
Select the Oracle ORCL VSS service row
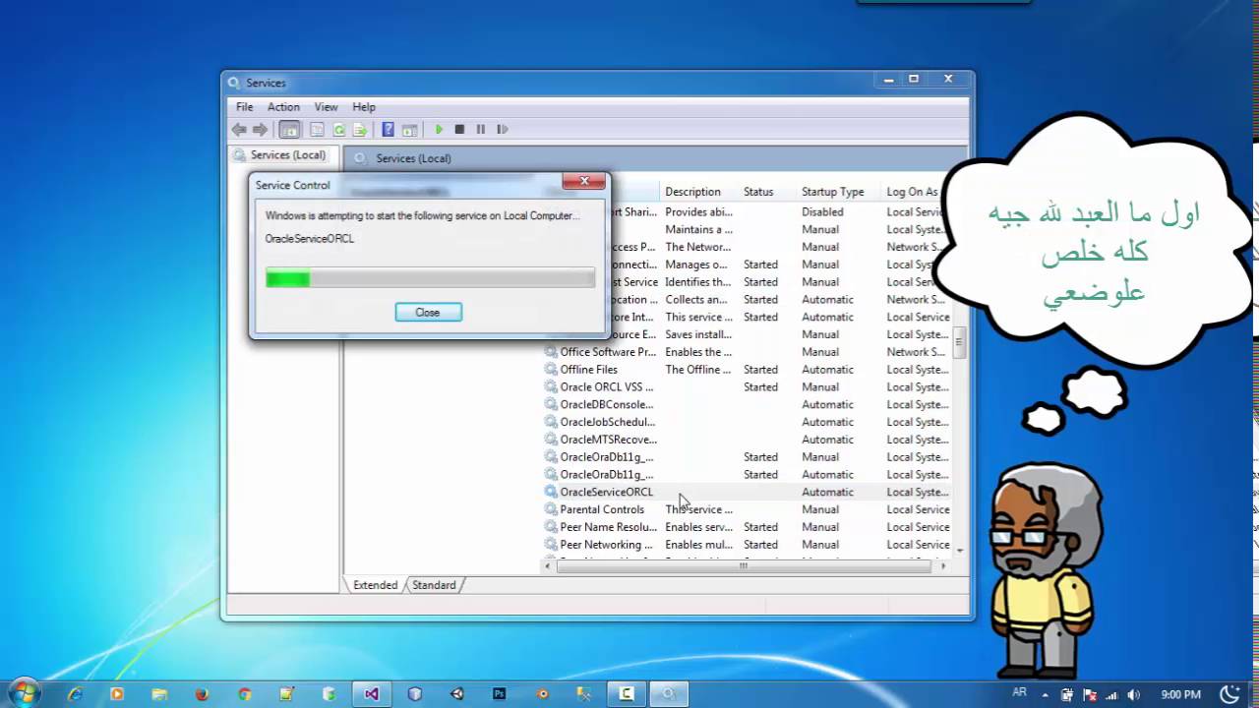pyautogui.click(x=748, y=387)
